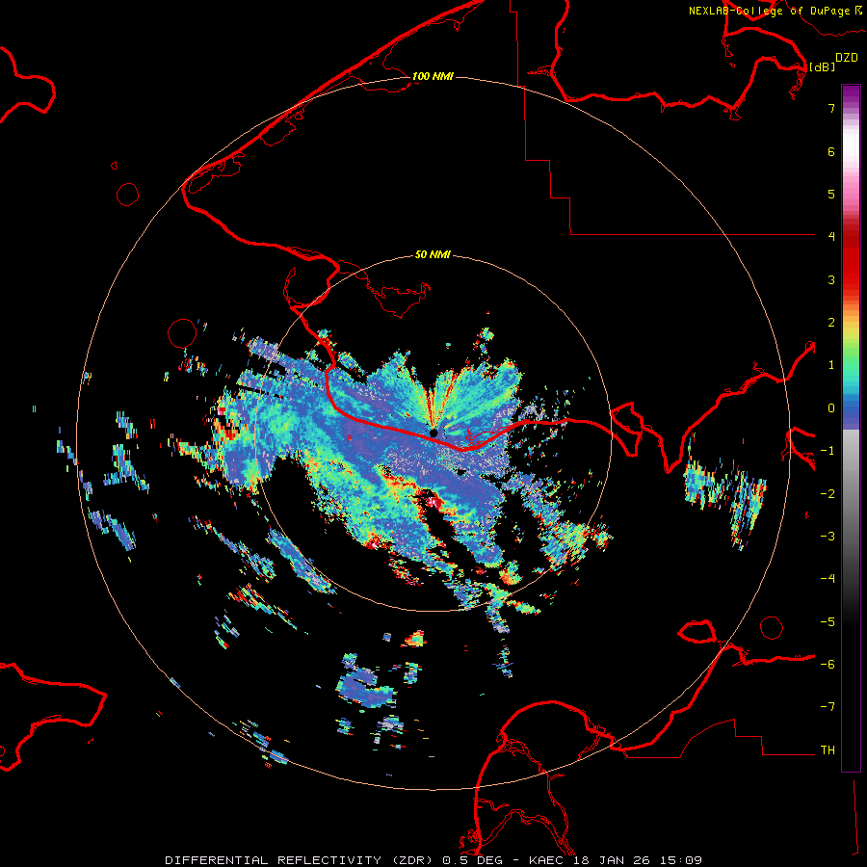Click the 100 NMI range ring label
Image resolution: width=867 pixels, height=867 pixels.
click(x=433, y=76)
